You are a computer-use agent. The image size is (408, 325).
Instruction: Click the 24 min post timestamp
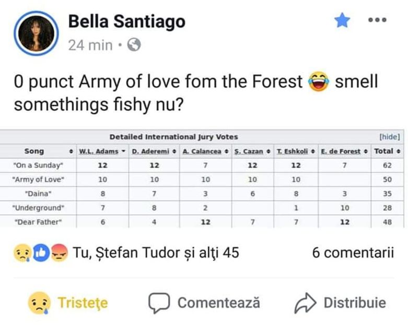click(90, 45)
